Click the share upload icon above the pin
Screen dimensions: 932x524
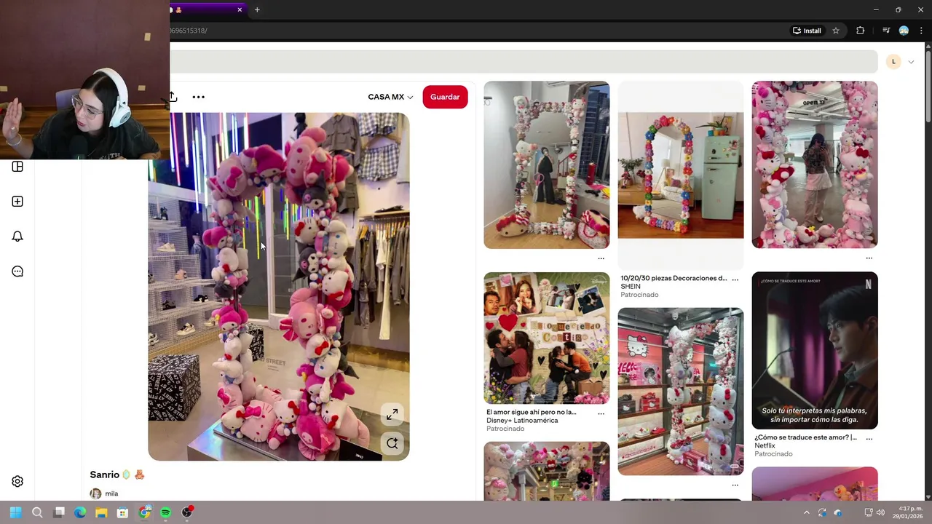click(173, 97)
